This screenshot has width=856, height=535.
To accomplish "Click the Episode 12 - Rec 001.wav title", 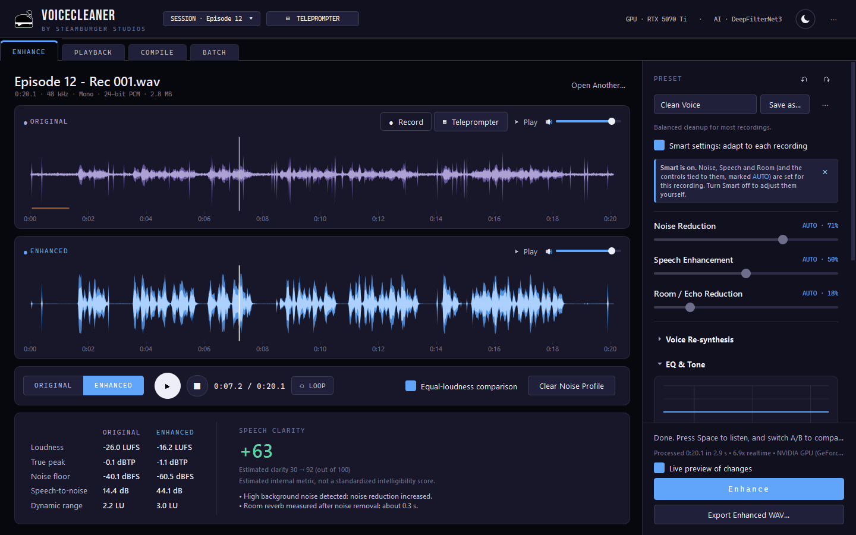I will [x=87, y=81].
